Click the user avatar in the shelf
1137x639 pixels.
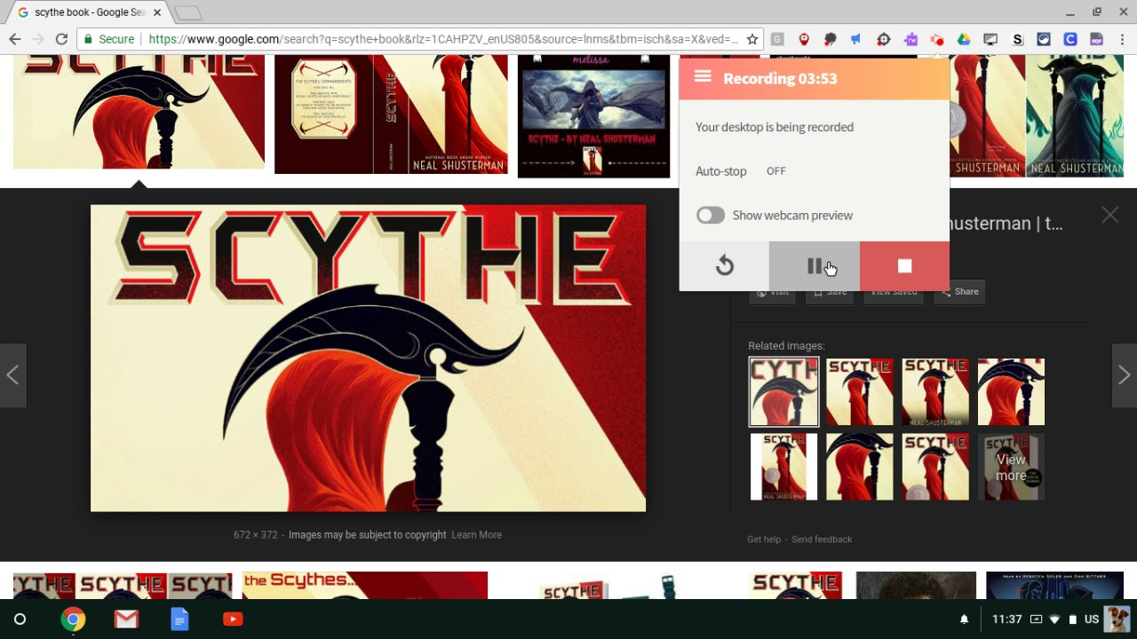tap(1117, 619)
